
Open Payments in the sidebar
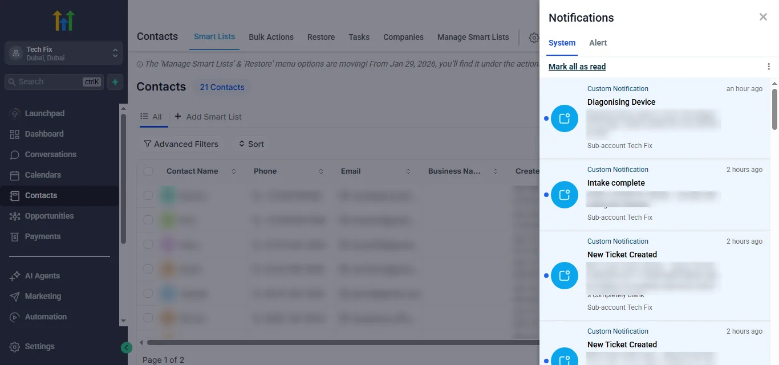59,236
